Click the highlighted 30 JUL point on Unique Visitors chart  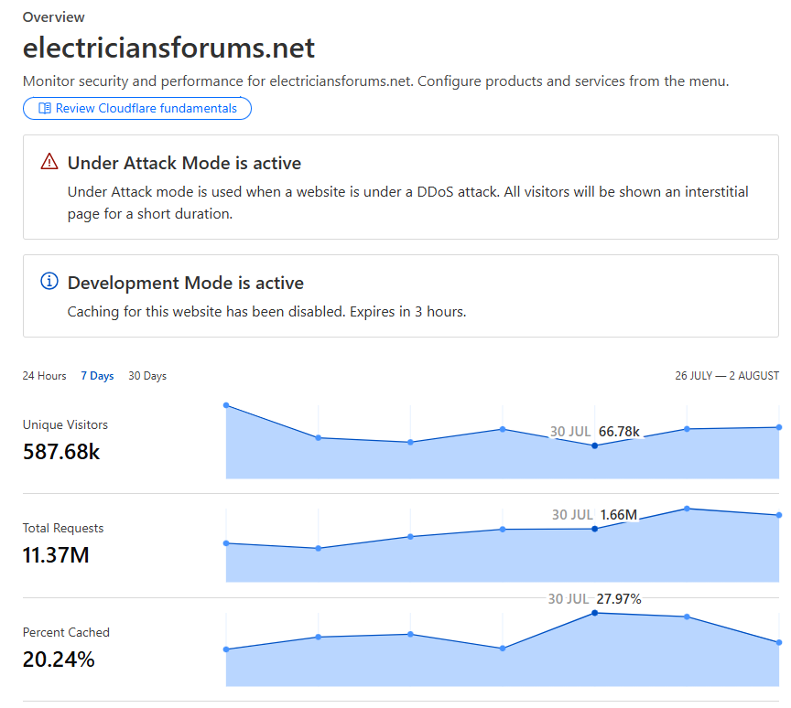point(595,445)
